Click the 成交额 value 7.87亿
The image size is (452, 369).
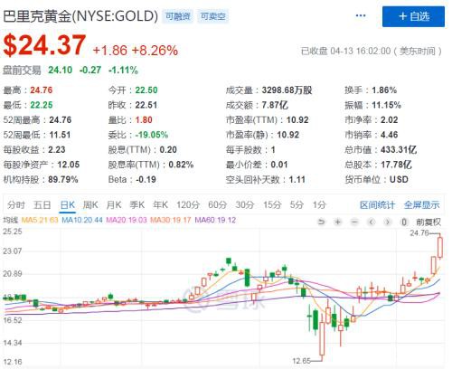click(275, 105)
